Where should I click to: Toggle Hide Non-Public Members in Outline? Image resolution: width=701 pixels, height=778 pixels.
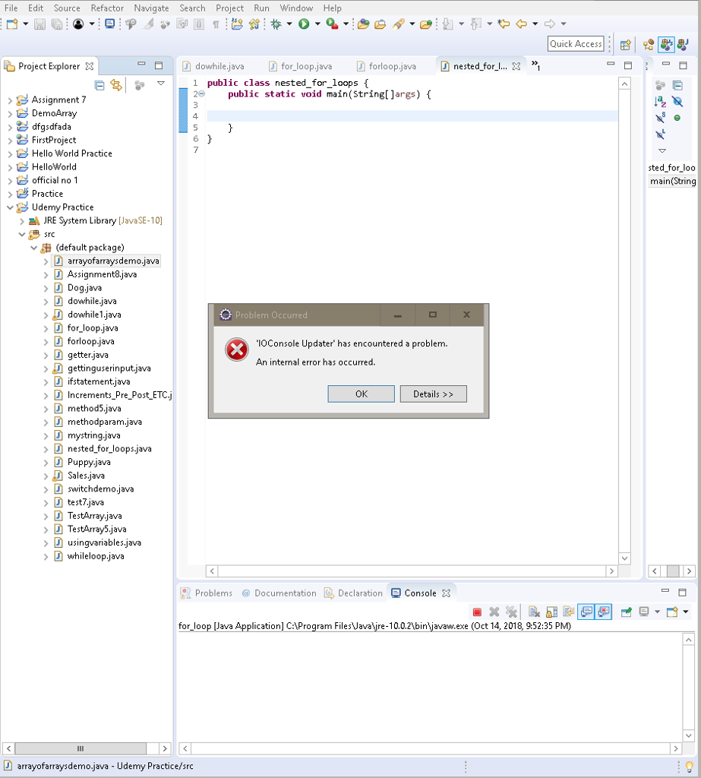pyautogui.click(x=677, y=118)
